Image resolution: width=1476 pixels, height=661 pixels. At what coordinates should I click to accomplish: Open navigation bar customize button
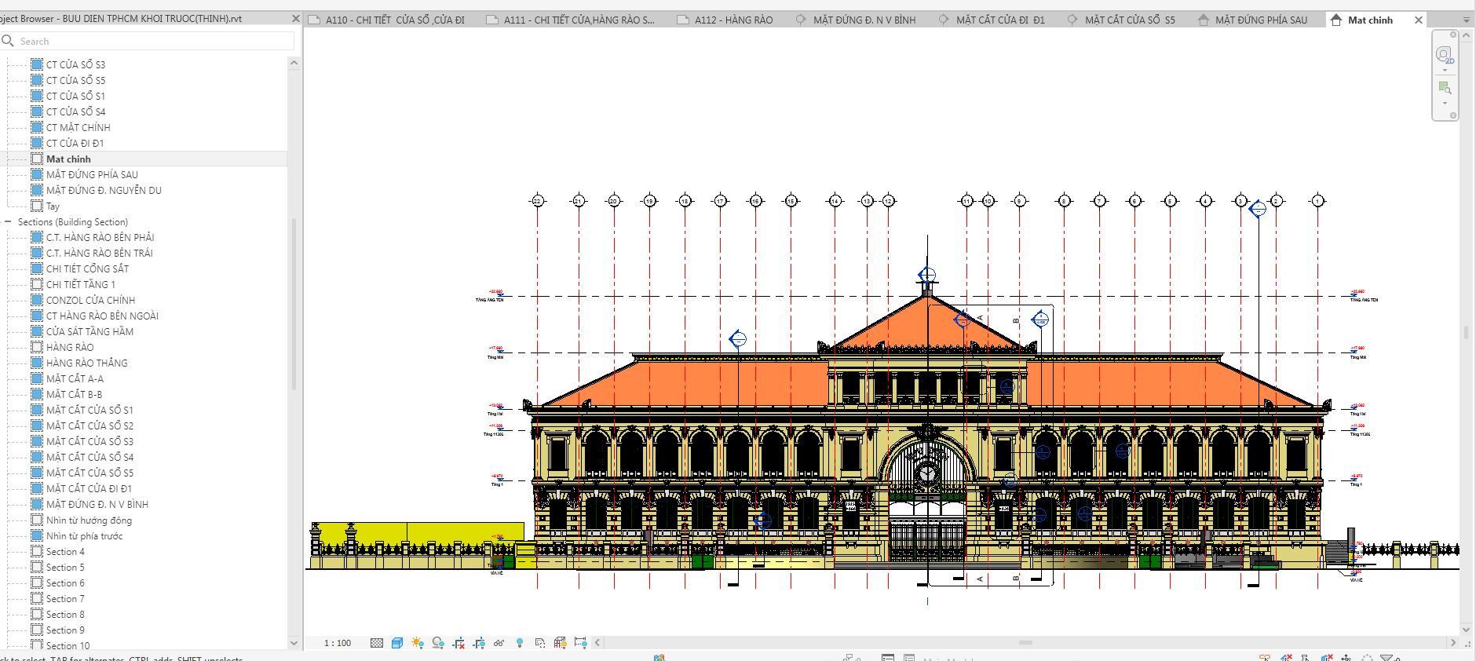pyautogui.click(x=1453, y=115)
